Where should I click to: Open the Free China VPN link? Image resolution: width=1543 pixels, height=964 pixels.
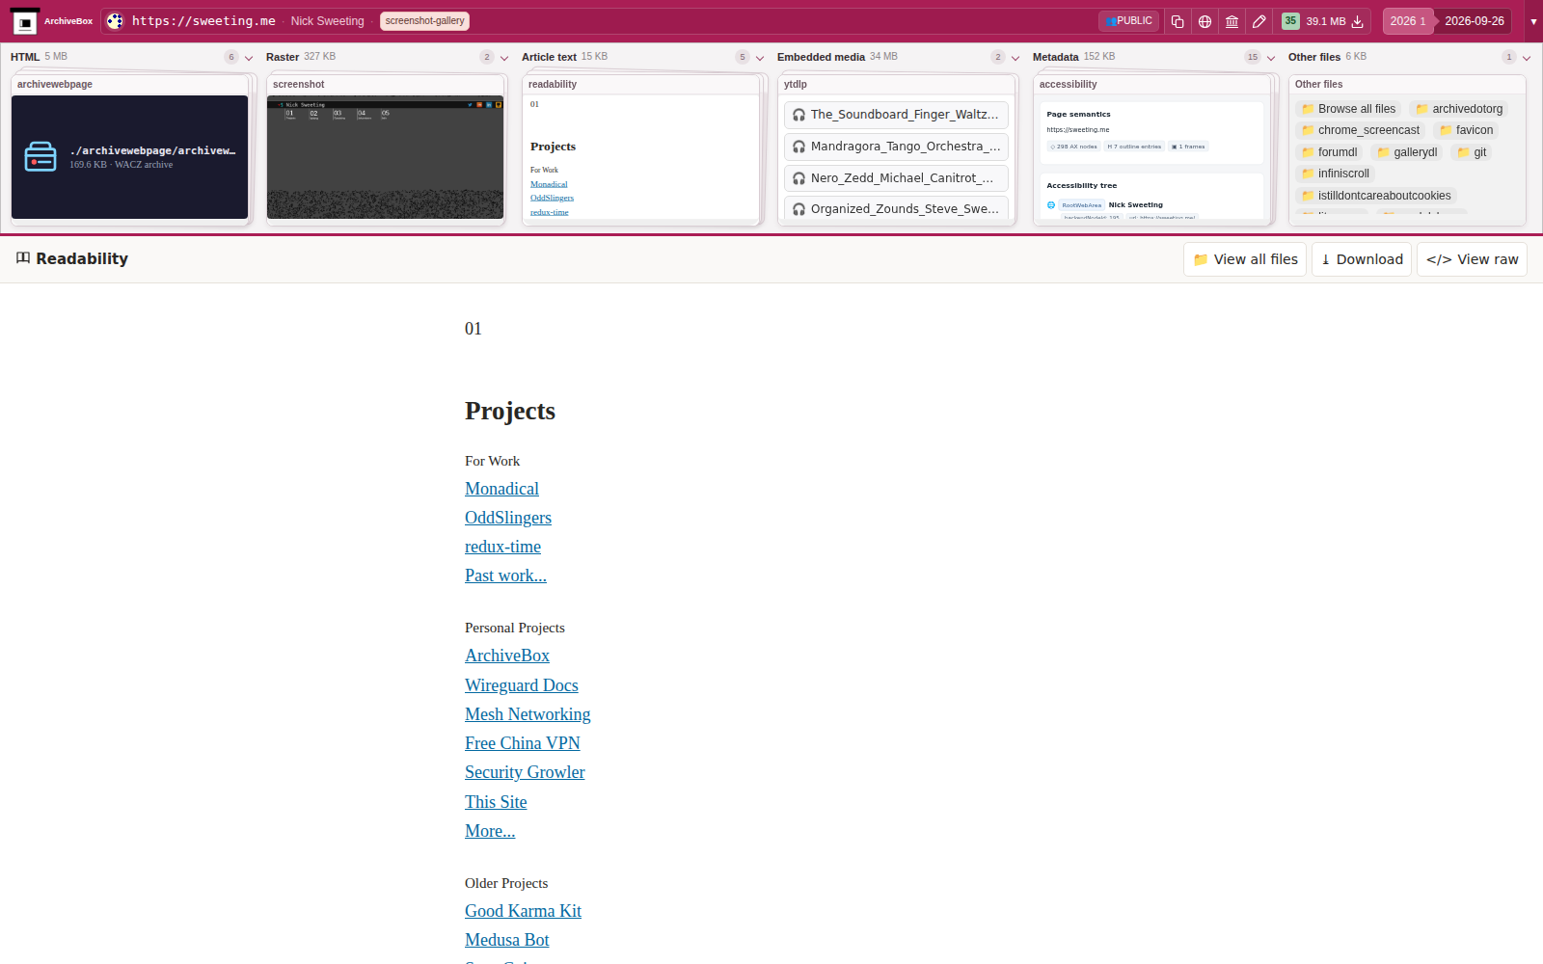(523, 743)
